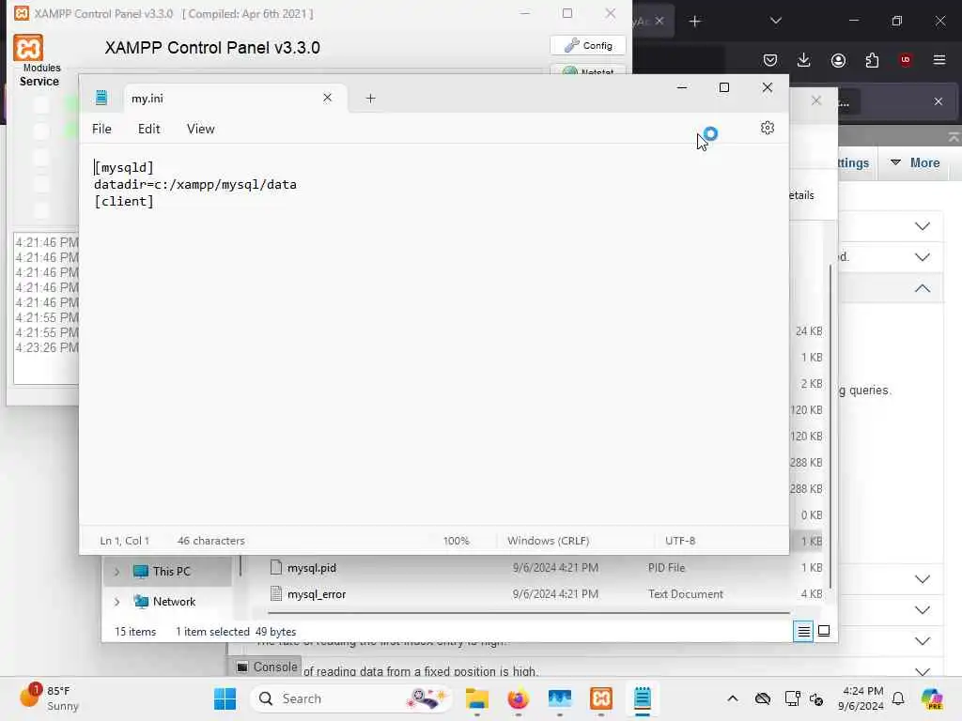
Task: Open a new Firefox tab
Action: (x=694, y=22)
